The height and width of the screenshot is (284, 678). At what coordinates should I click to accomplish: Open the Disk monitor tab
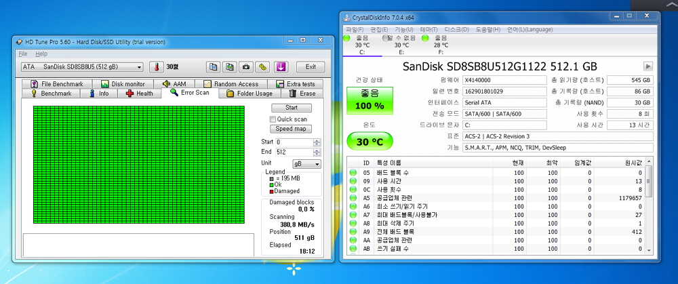(x=123, y=84)
